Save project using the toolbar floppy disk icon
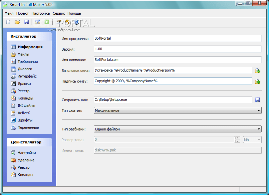Image resolution: width=269 pixels, height=195 pixels. [x=26, y=22]
